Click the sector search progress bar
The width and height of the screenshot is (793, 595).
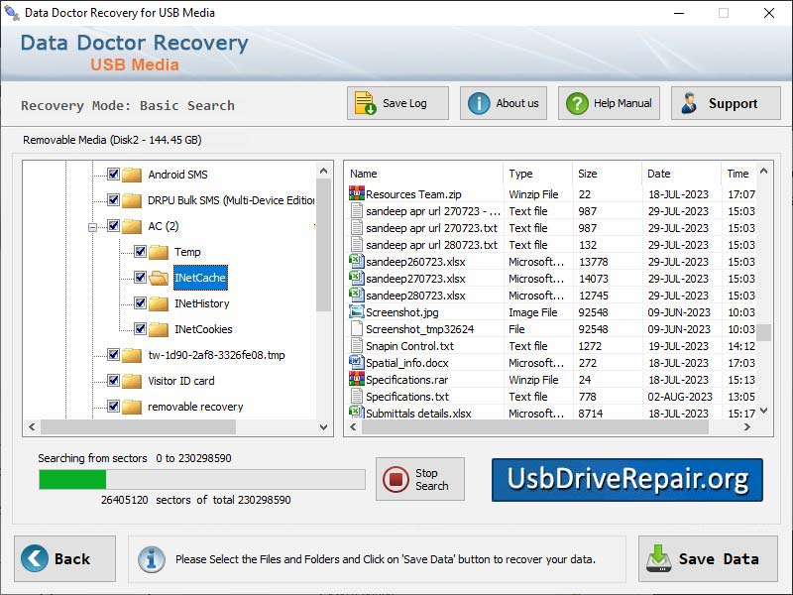point(198,478)
